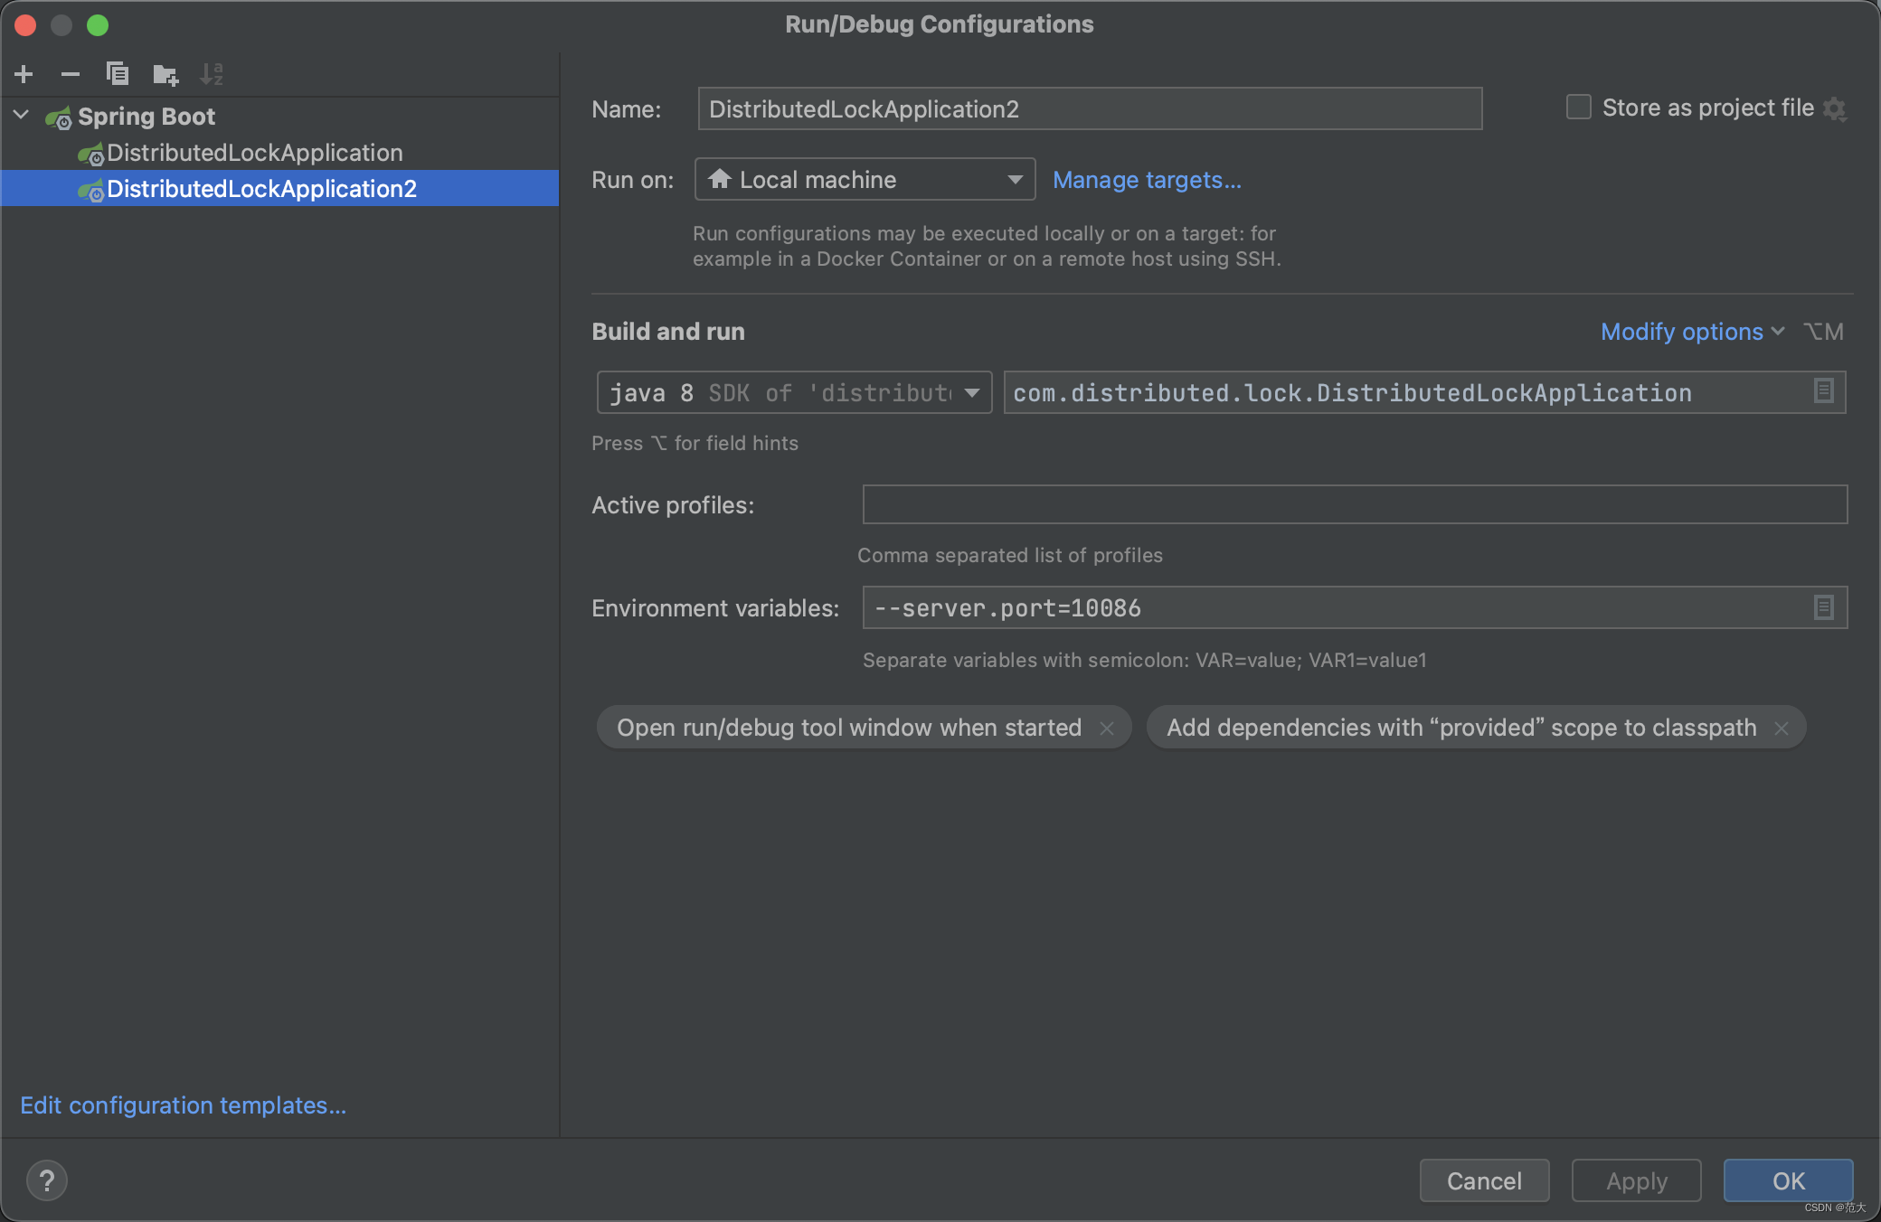This screenshot has height=1222, width=1881.
Task: Create new configuration folder
Action: pos(165,74)
